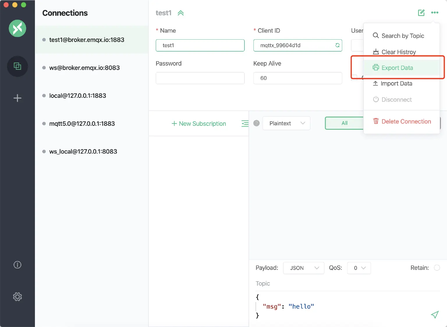Viewport: 447px width, 327px height.
Task: Toggle the Retain radio button
Action: [437, 268]
